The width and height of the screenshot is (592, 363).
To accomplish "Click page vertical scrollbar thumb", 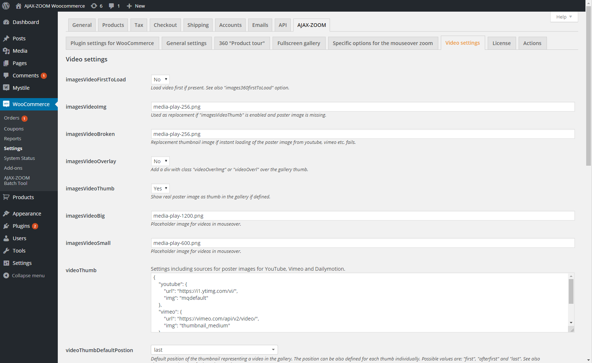I will point(589,86).
